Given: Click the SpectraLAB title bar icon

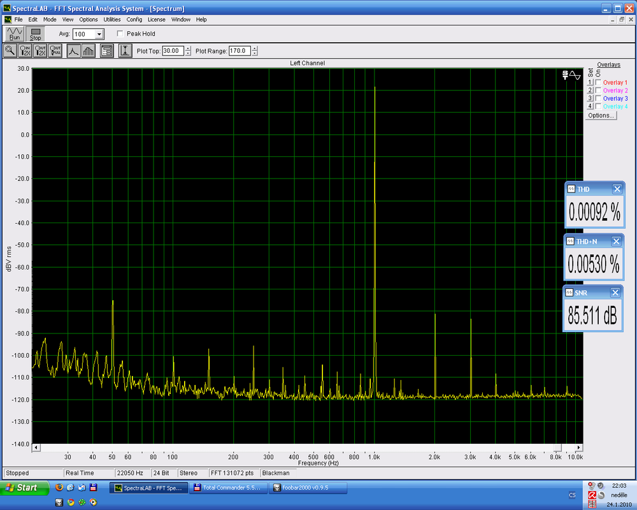Looking at the screenshot, I should click(x=7, y=8).
